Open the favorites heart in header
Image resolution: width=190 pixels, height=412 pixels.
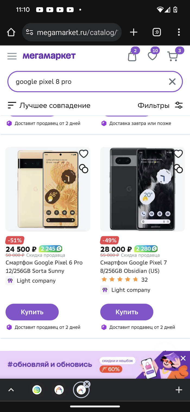tap(152, 56)
